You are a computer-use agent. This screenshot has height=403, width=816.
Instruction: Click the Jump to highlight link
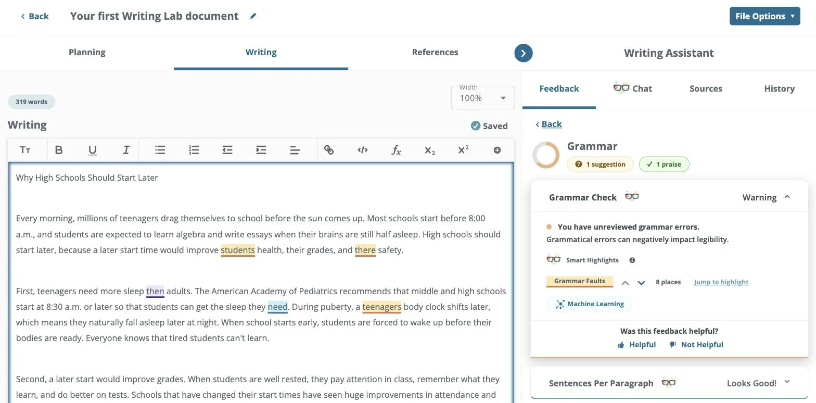click(721, 282)
